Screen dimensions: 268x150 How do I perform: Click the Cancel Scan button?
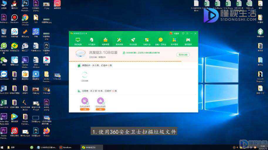coord(183,55)
